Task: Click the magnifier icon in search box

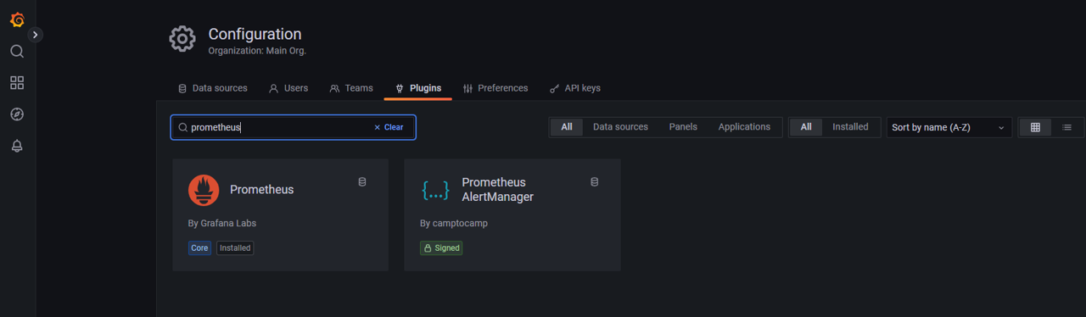Action: click(182, 127)
